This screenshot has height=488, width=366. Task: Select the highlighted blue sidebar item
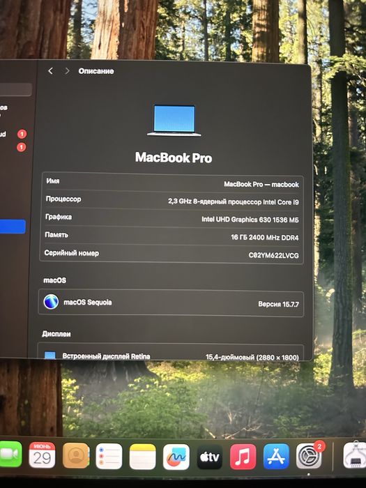13,227
